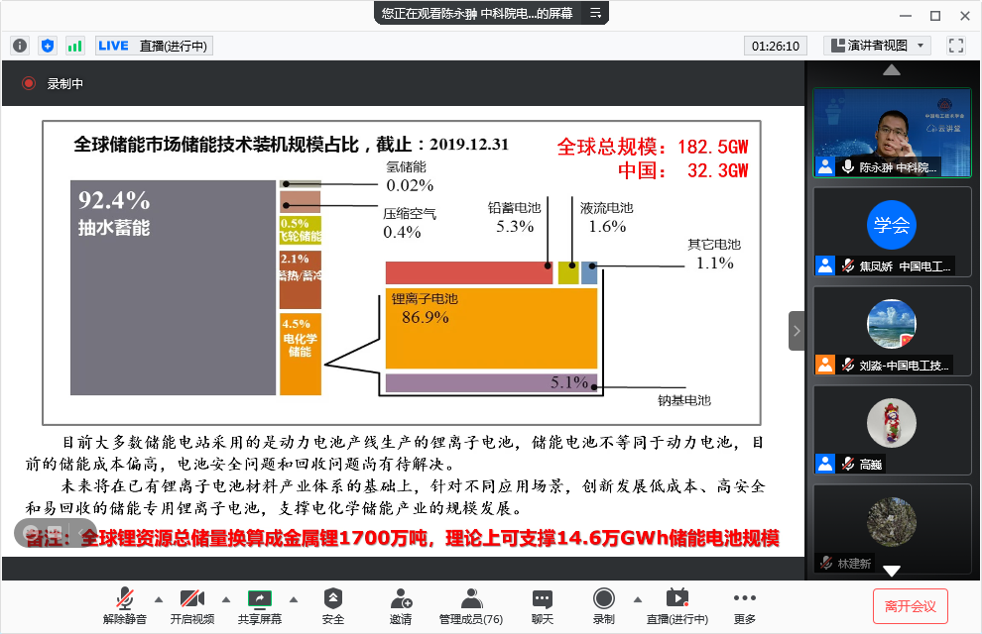Click the LIVE 直播(进行中) status button
982x634 pixels.
(x=154, y=46)
